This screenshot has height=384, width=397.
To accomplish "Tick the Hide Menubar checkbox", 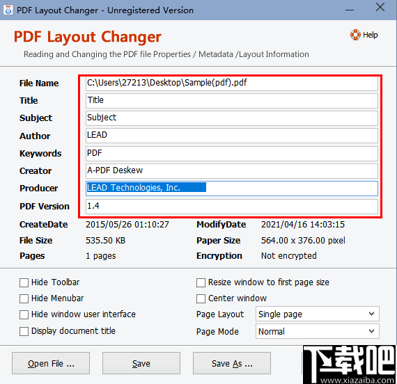I will click(24, 298).
